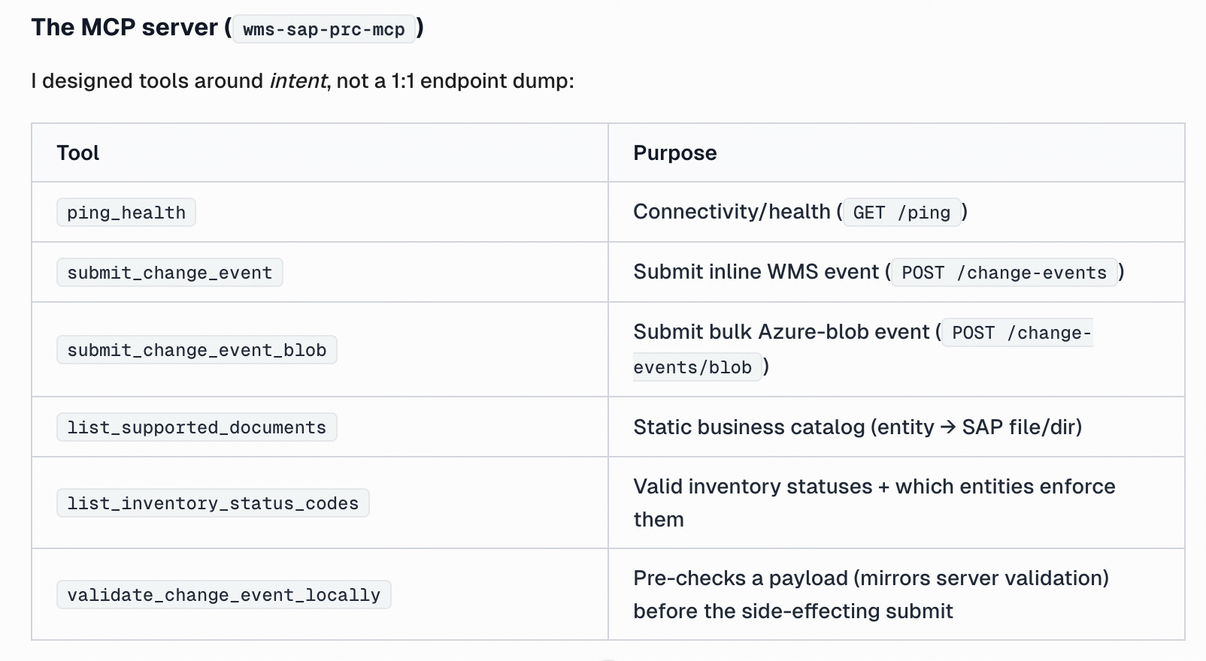Click "Submit inline WMS event" text
The height and width of the screenshot is (661, 1206).
(x=756, y=272)
